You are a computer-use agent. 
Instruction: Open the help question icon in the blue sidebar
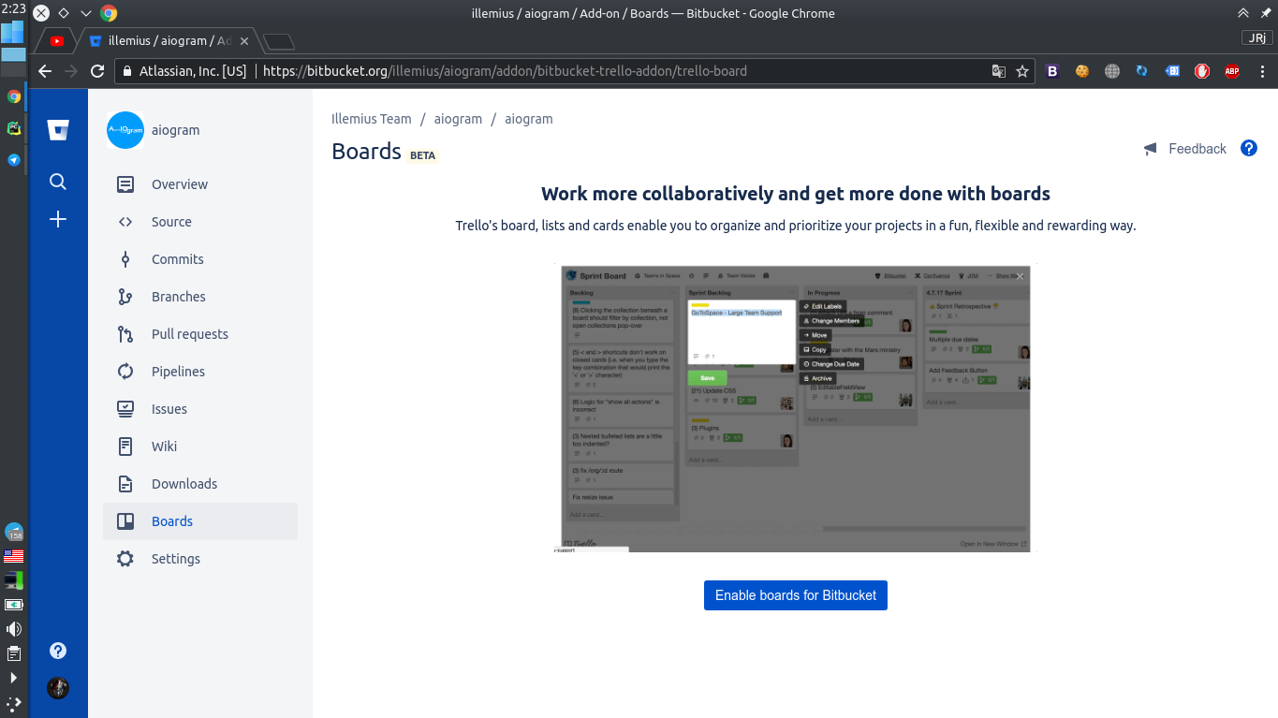[x=58, y=651]
